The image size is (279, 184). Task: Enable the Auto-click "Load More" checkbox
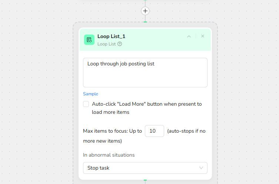pos(86,104)
